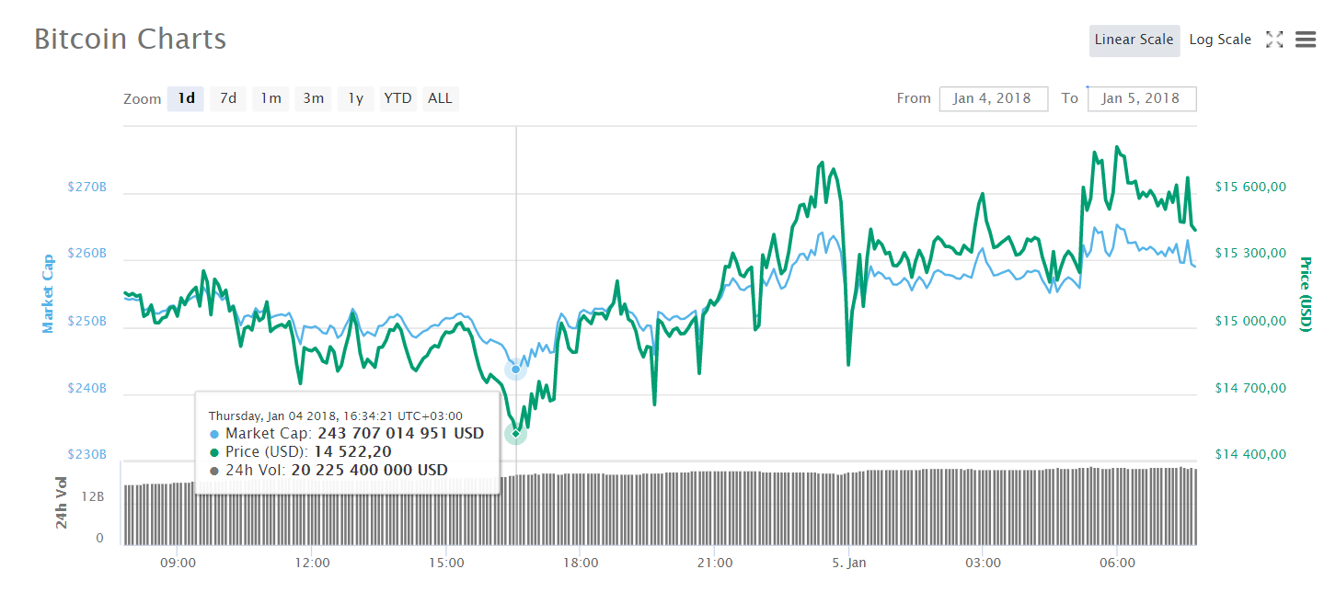
Task: Open the chart hamburger menu
Action: tap(1305, 40)
